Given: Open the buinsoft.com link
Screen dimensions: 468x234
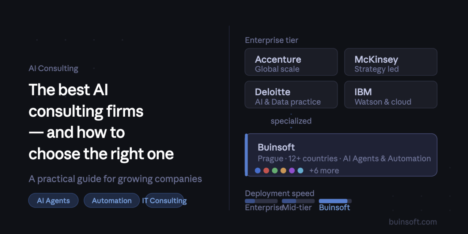Looking at the screenshot, I should 413,222.
